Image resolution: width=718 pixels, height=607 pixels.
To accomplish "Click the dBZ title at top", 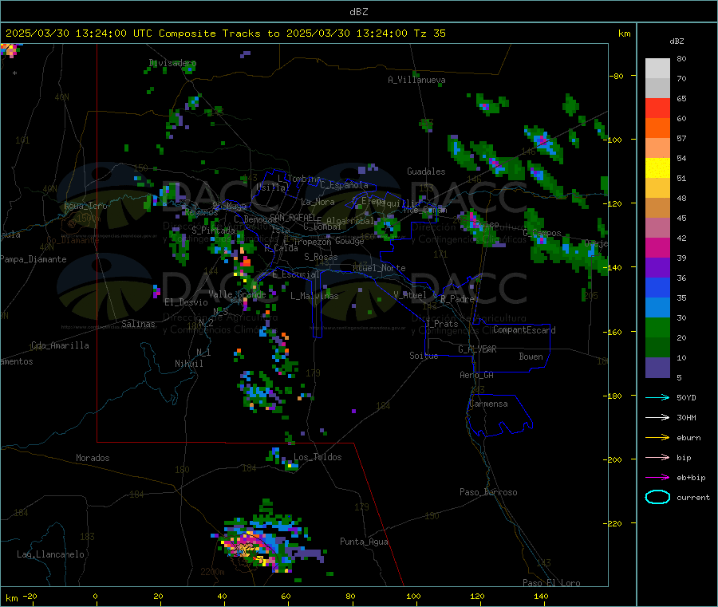I will pos(358,12).
